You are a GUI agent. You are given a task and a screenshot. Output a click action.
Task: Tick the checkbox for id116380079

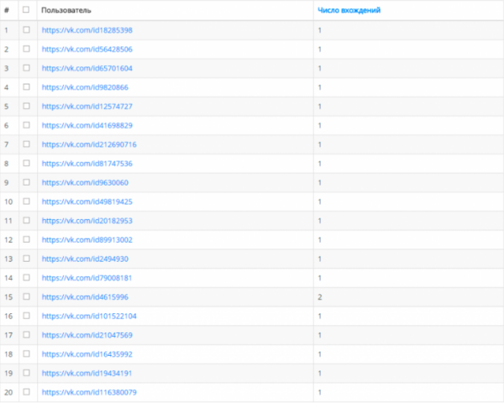[x=26, y=392]
